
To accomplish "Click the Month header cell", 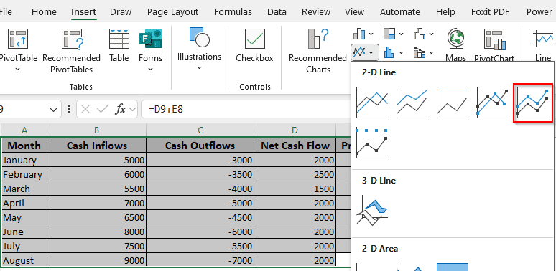I will (x=24, y=146).
